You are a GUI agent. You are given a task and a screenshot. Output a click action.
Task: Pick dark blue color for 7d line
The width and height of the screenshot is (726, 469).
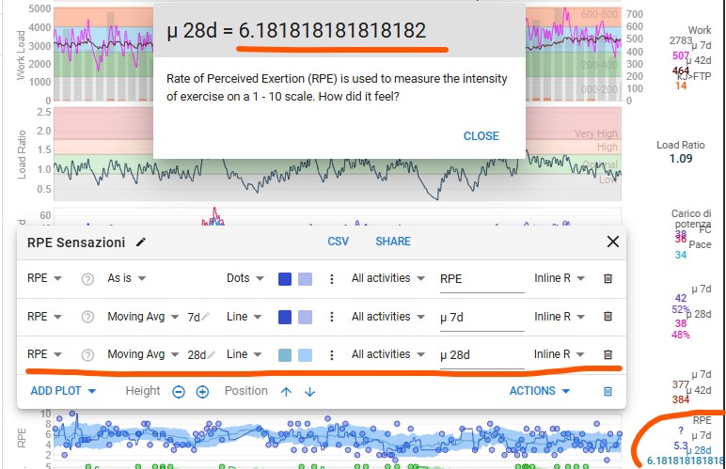[x=285, y=317]
